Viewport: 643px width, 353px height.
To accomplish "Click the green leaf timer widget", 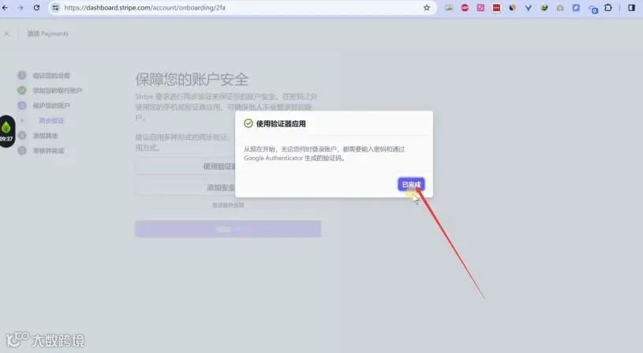I will click(6, 131).
